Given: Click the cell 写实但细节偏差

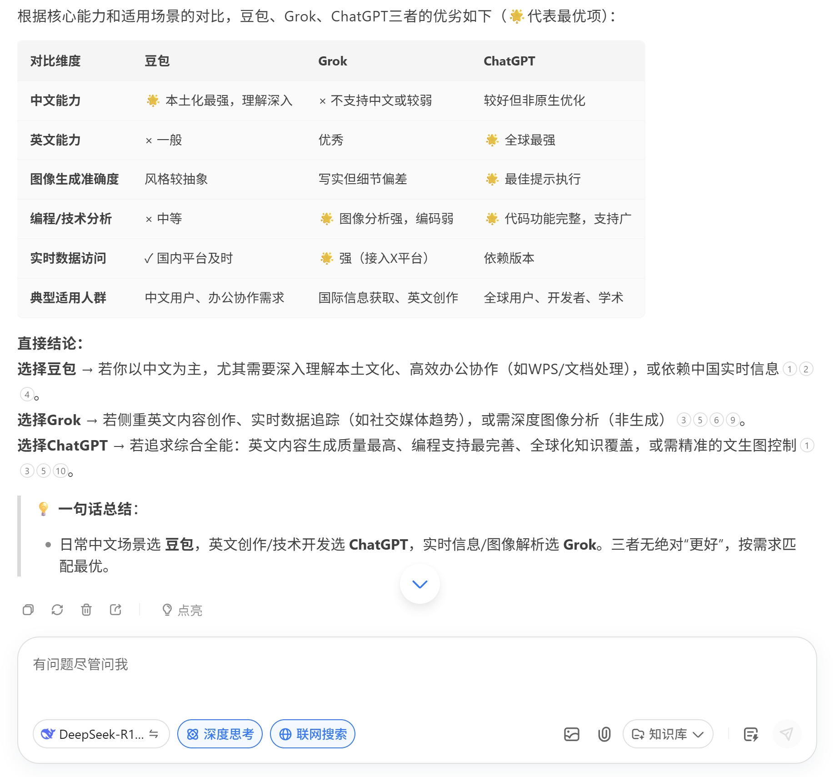Looking at the screenshot, I should 363,179.
